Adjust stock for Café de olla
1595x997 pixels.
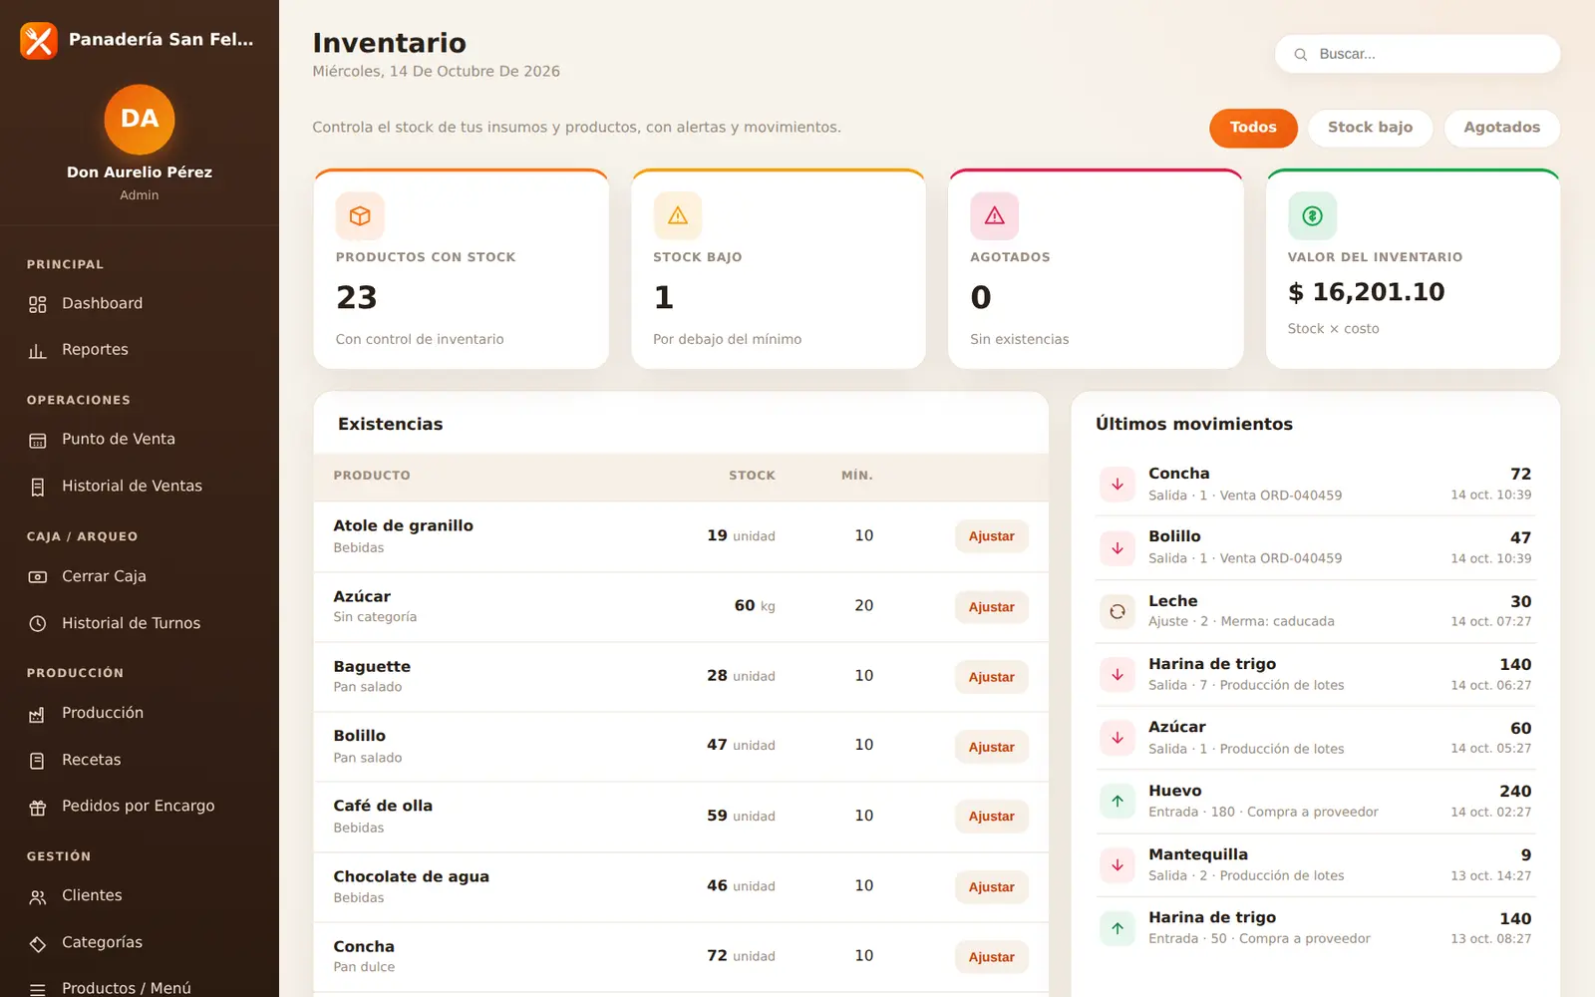[x=991, y=817]
